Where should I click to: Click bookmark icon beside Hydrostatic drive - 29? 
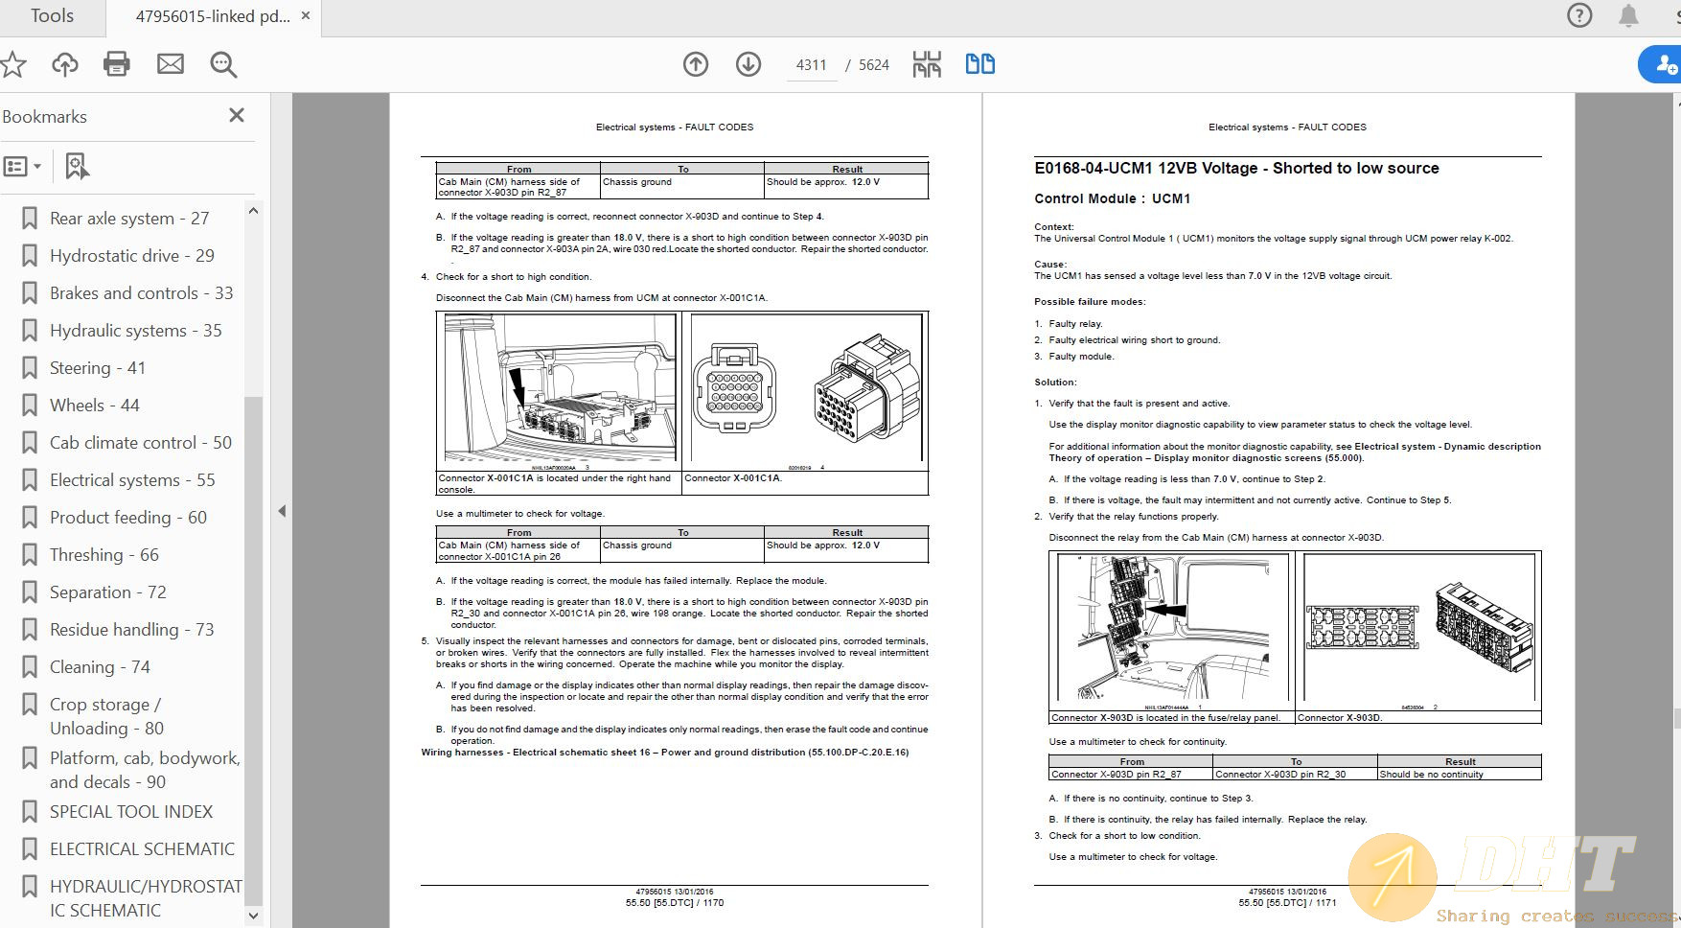tap(30, 256)
